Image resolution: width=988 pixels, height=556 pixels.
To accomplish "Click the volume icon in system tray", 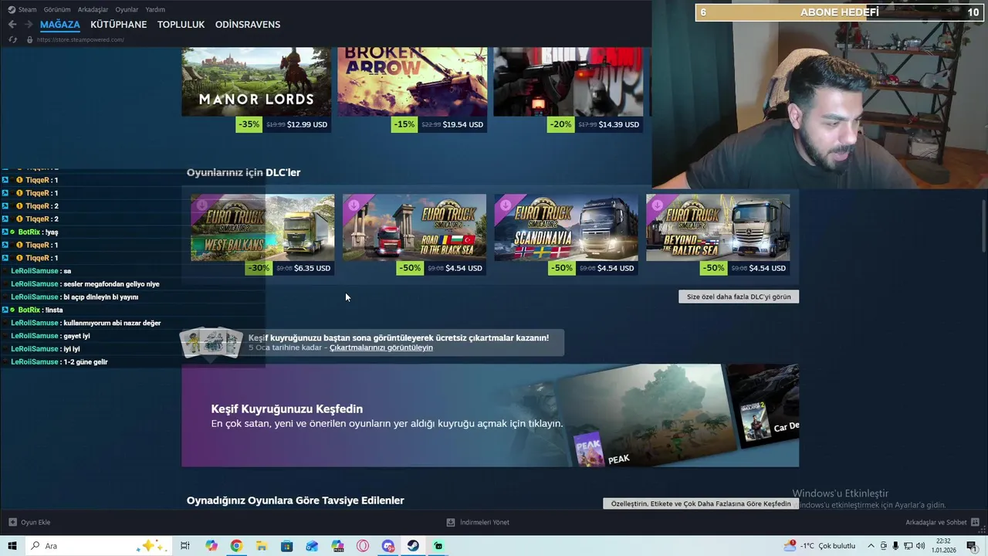I will tap(921, 546).
